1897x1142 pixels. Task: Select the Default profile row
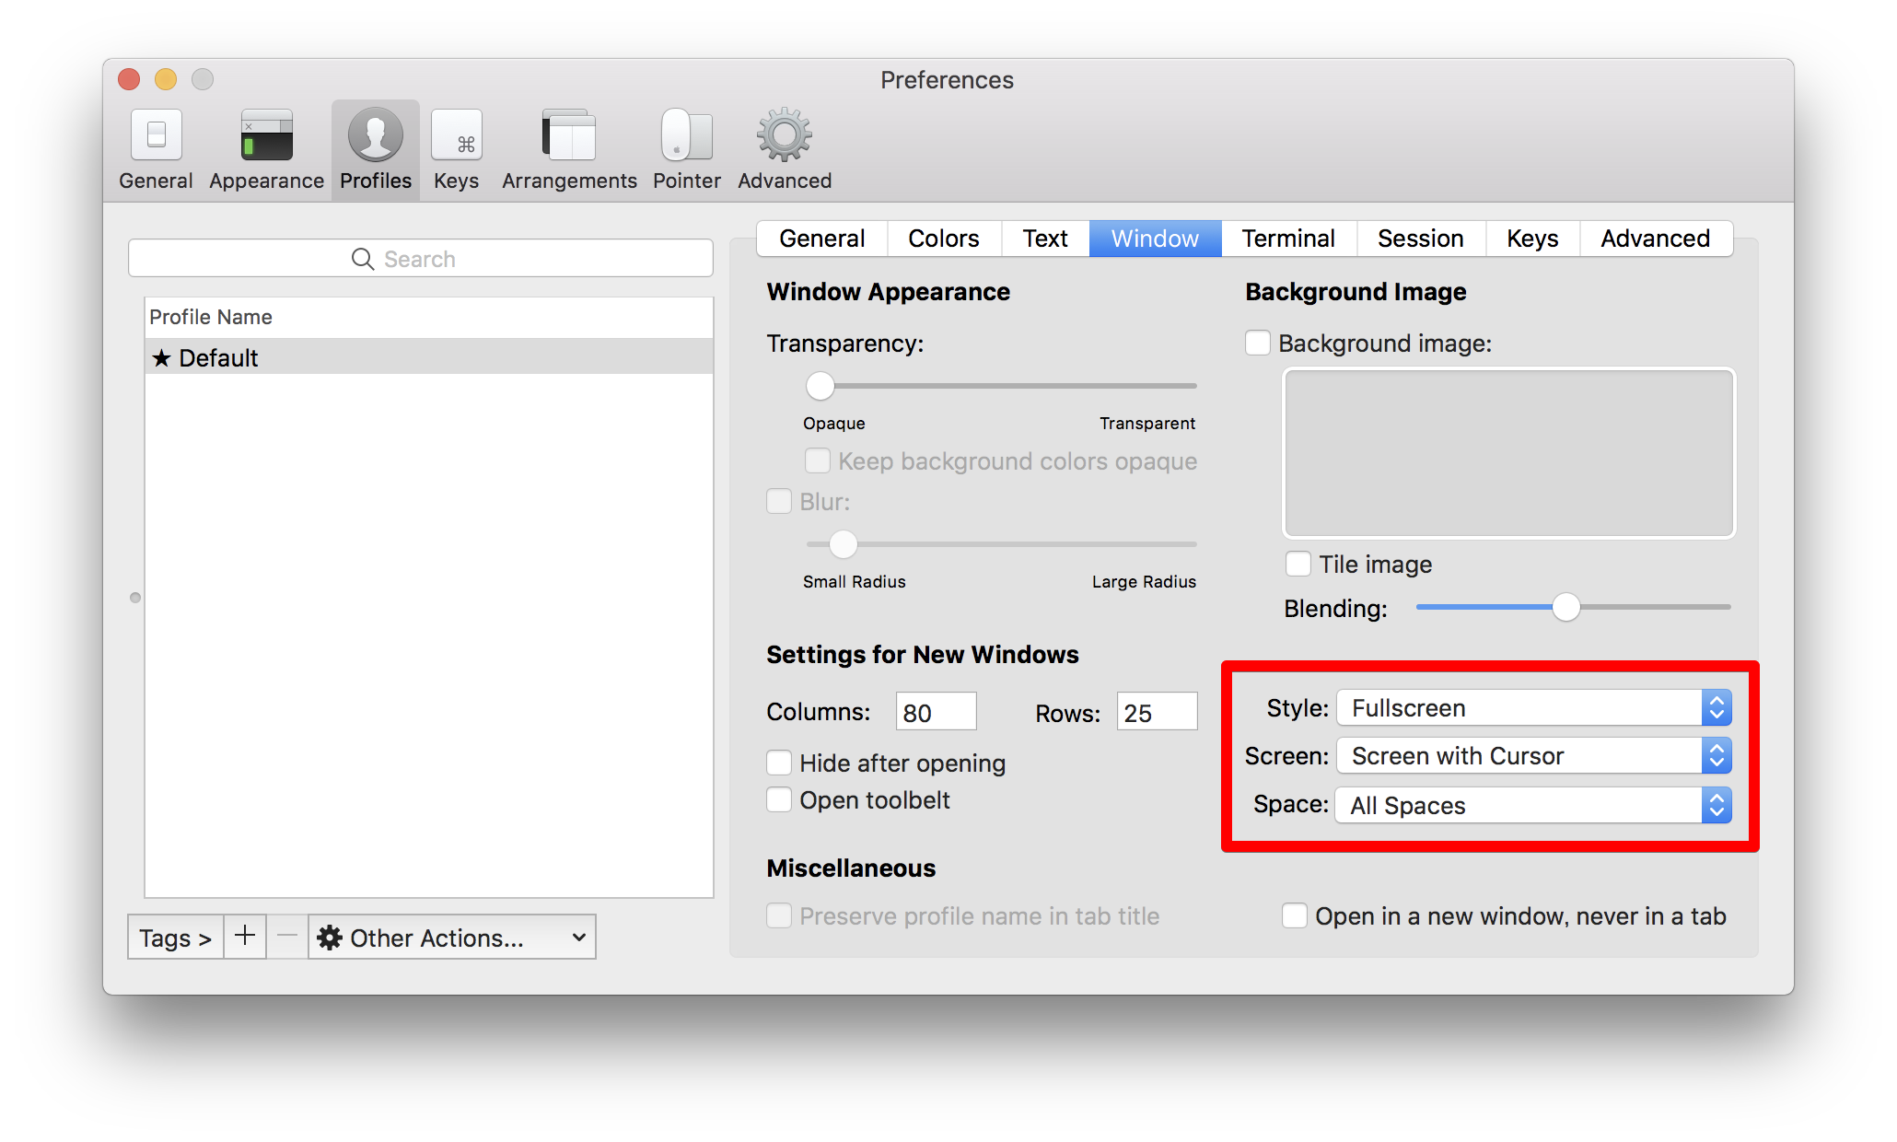[x=429, y=357]
